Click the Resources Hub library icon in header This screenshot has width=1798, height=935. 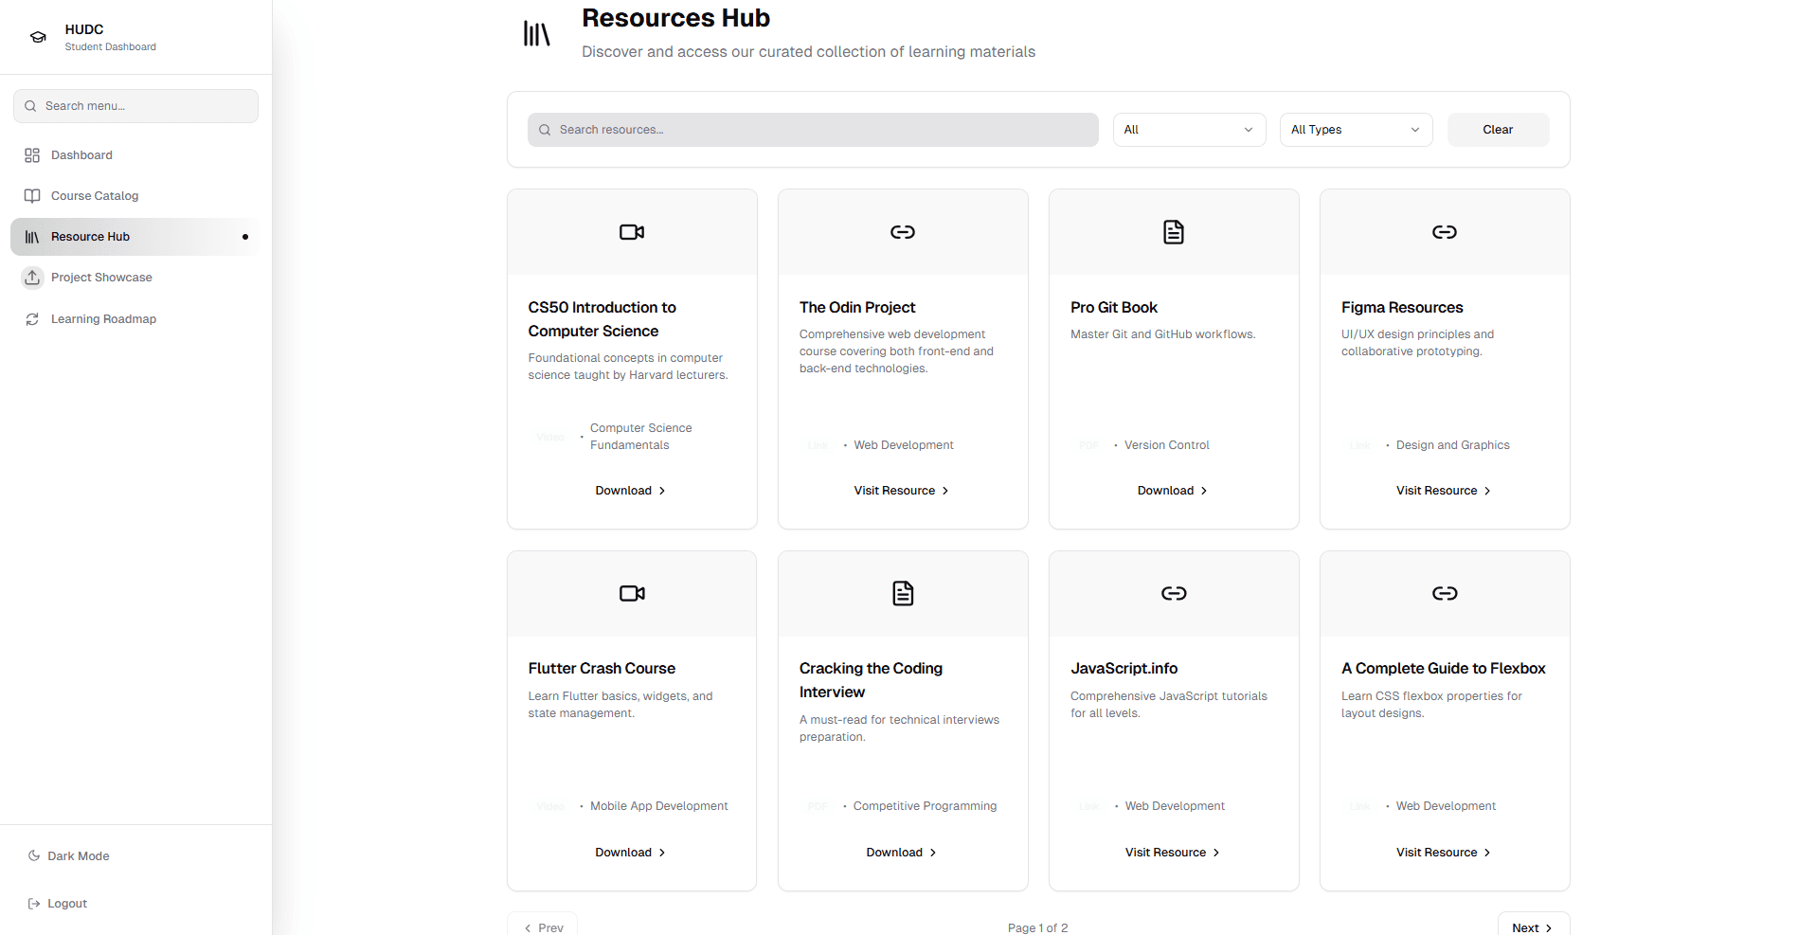coord(536,34)
